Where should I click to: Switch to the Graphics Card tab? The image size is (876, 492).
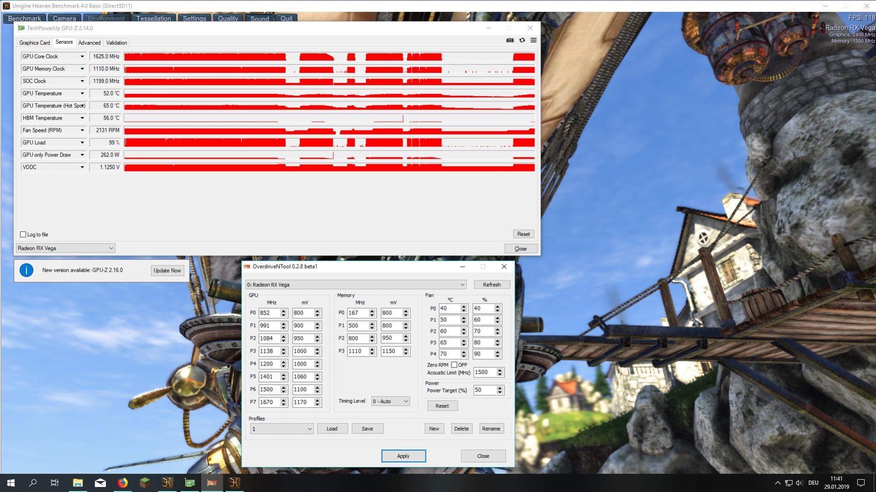(x=35, y=43)
